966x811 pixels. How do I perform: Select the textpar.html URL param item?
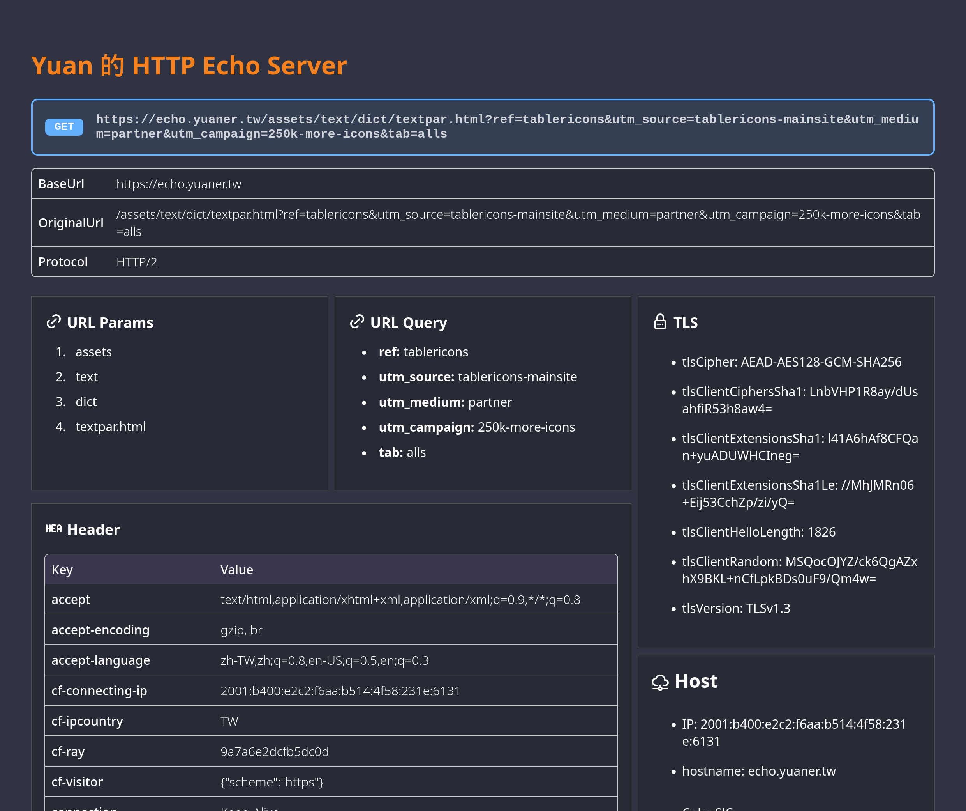pos(110,427)
